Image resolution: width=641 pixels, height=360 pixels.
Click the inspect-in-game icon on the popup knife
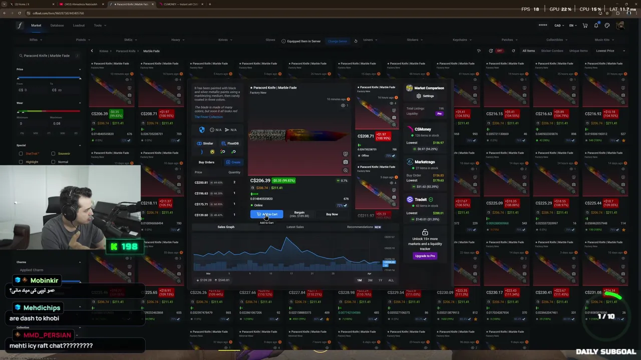(x=346, y=154)
